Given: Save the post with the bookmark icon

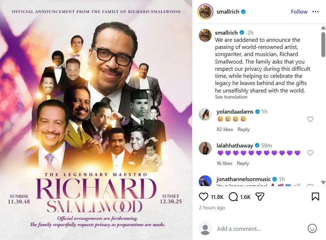Looking at the screenshot, I should point(315,197).
